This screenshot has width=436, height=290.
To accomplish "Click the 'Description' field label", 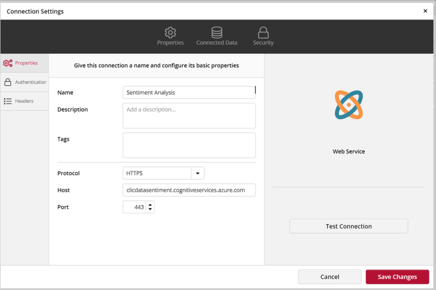I will pos(72,110).
